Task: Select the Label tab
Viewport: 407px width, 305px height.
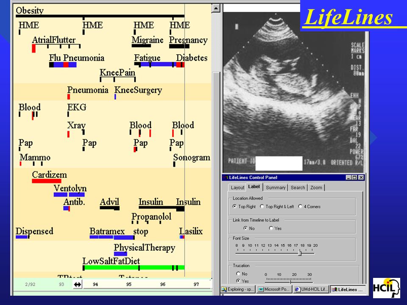Action: coord(254,187)
